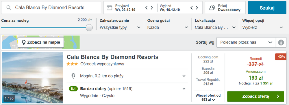Click the Zobacz ofertę green button
Viewport: 289px width, 105px height.
(256, 96)
